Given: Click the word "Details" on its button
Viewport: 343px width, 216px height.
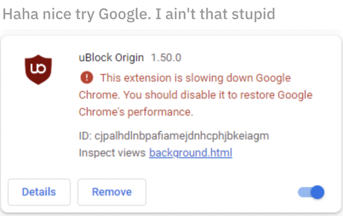Looking at the screenshot, I should click(39, 192).
